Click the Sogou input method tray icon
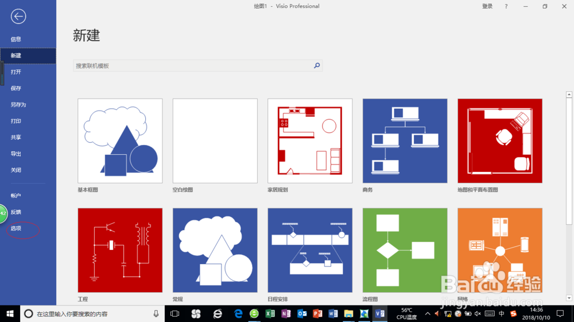Screen dimensions: 574x322 coord(514,313)
